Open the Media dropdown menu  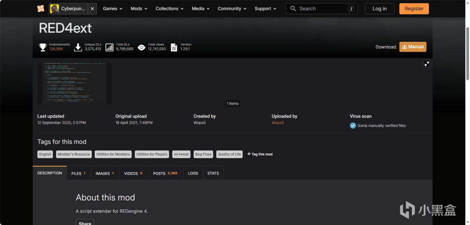[200, 8]
